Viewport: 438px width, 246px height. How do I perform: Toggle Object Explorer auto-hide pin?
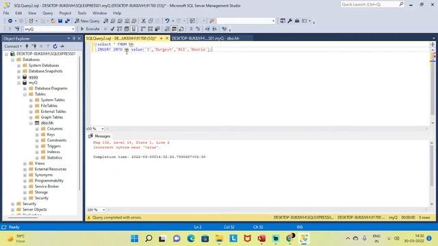[74, 38]
